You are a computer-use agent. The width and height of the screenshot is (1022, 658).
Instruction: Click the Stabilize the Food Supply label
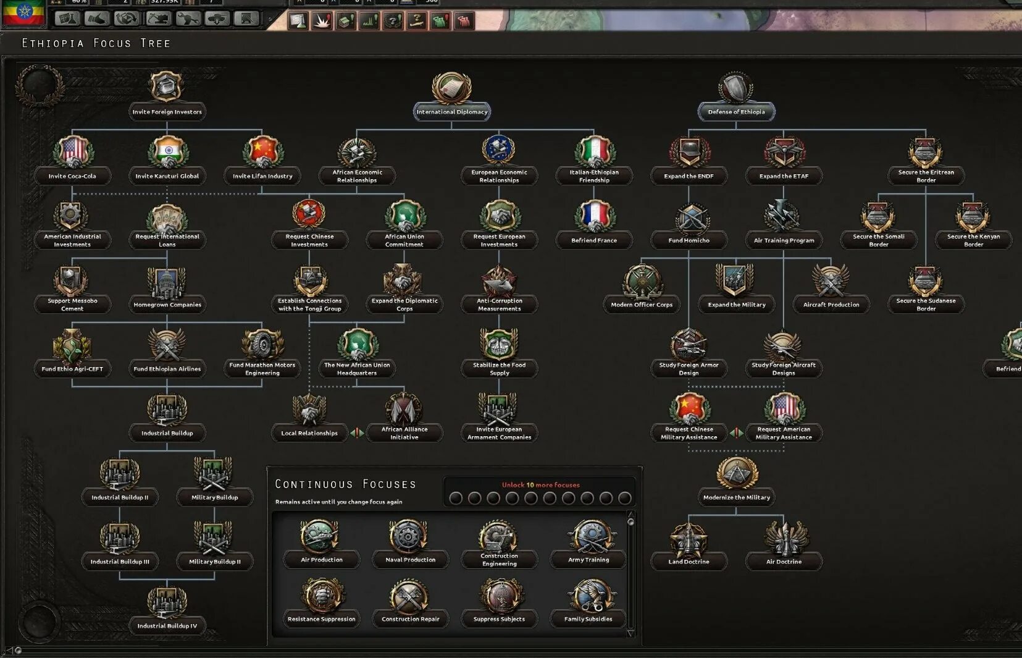coord(499,369)
